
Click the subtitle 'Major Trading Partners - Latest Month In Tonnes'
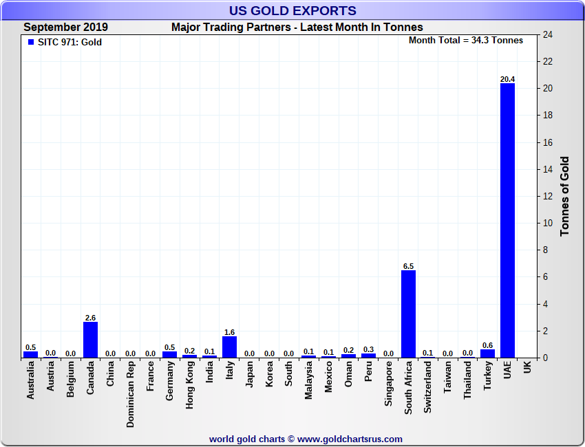tap(297, 28)
